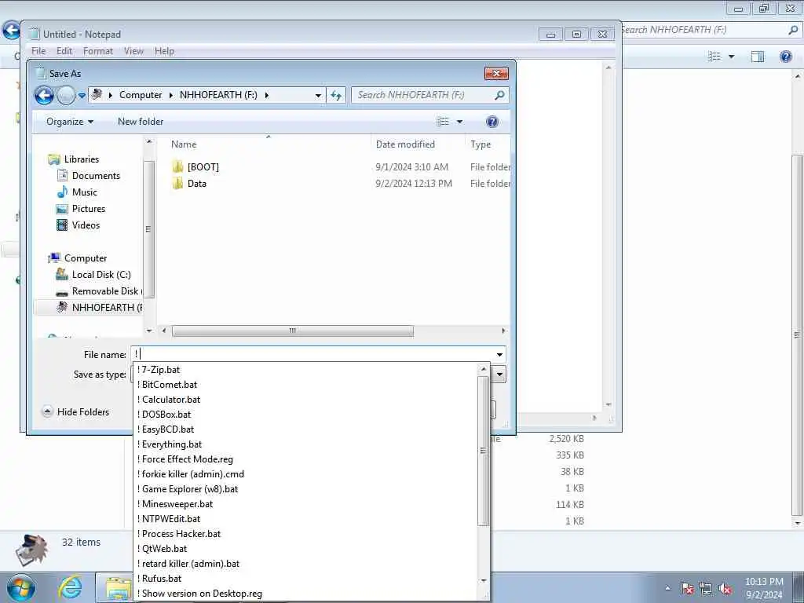Image resolution: width=804 pixels, height=603 pixels.
Task: Click the magnifier icon in dialog search box
Action: pos(499,95)
